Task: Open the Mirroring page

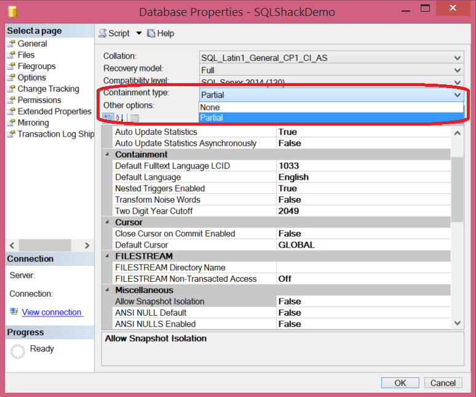Action: click(33, 122)
